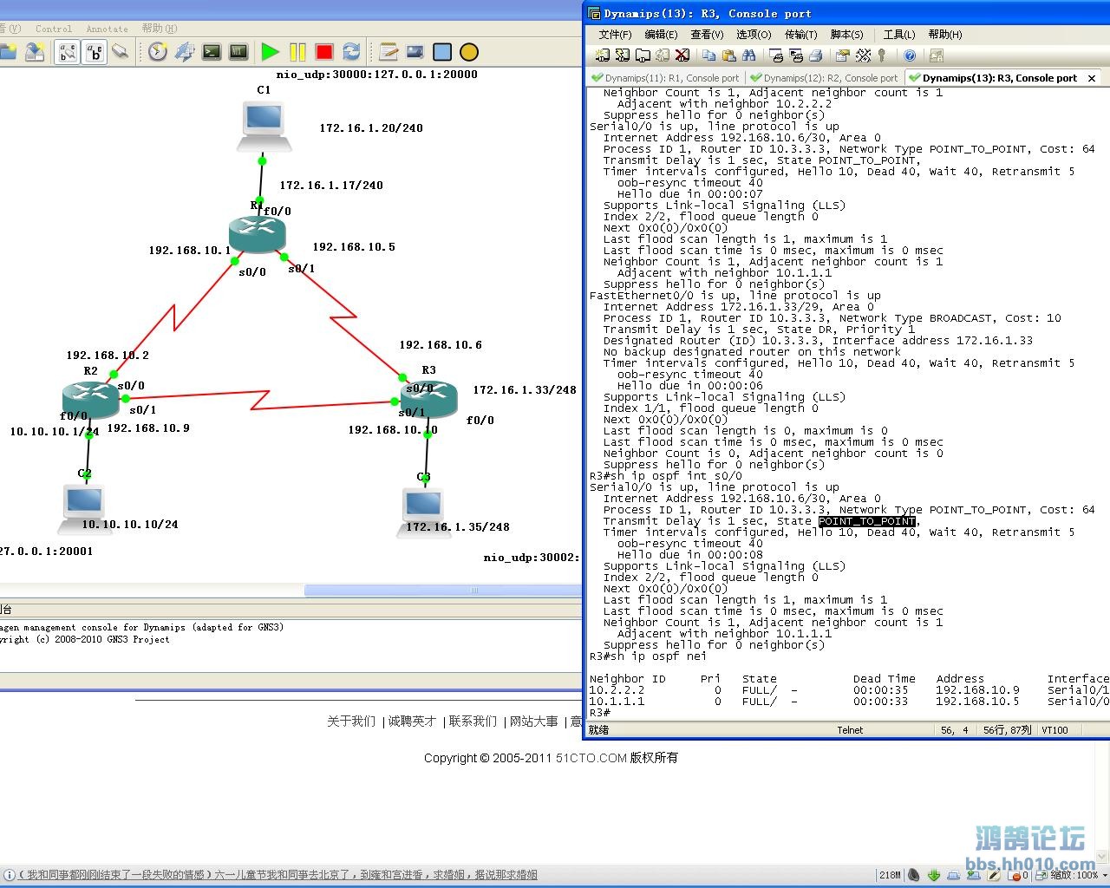Click the 联系我们 link on web page
This screenshot has height=888, width=1110.
(x=473, y=721)
